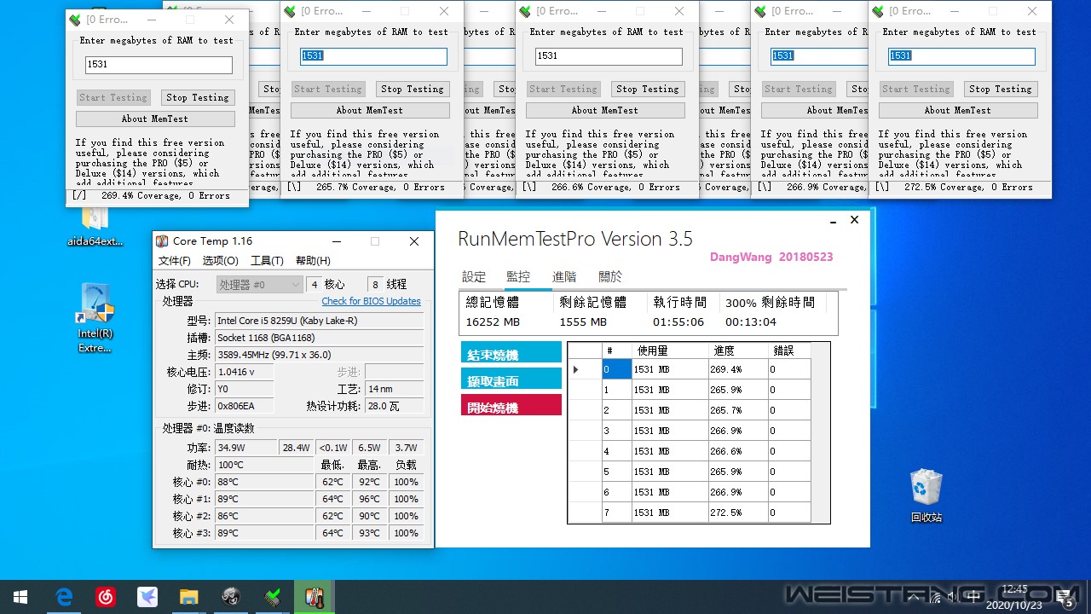
Task: Click the 使用量 column header
Action: pos(670,350)
